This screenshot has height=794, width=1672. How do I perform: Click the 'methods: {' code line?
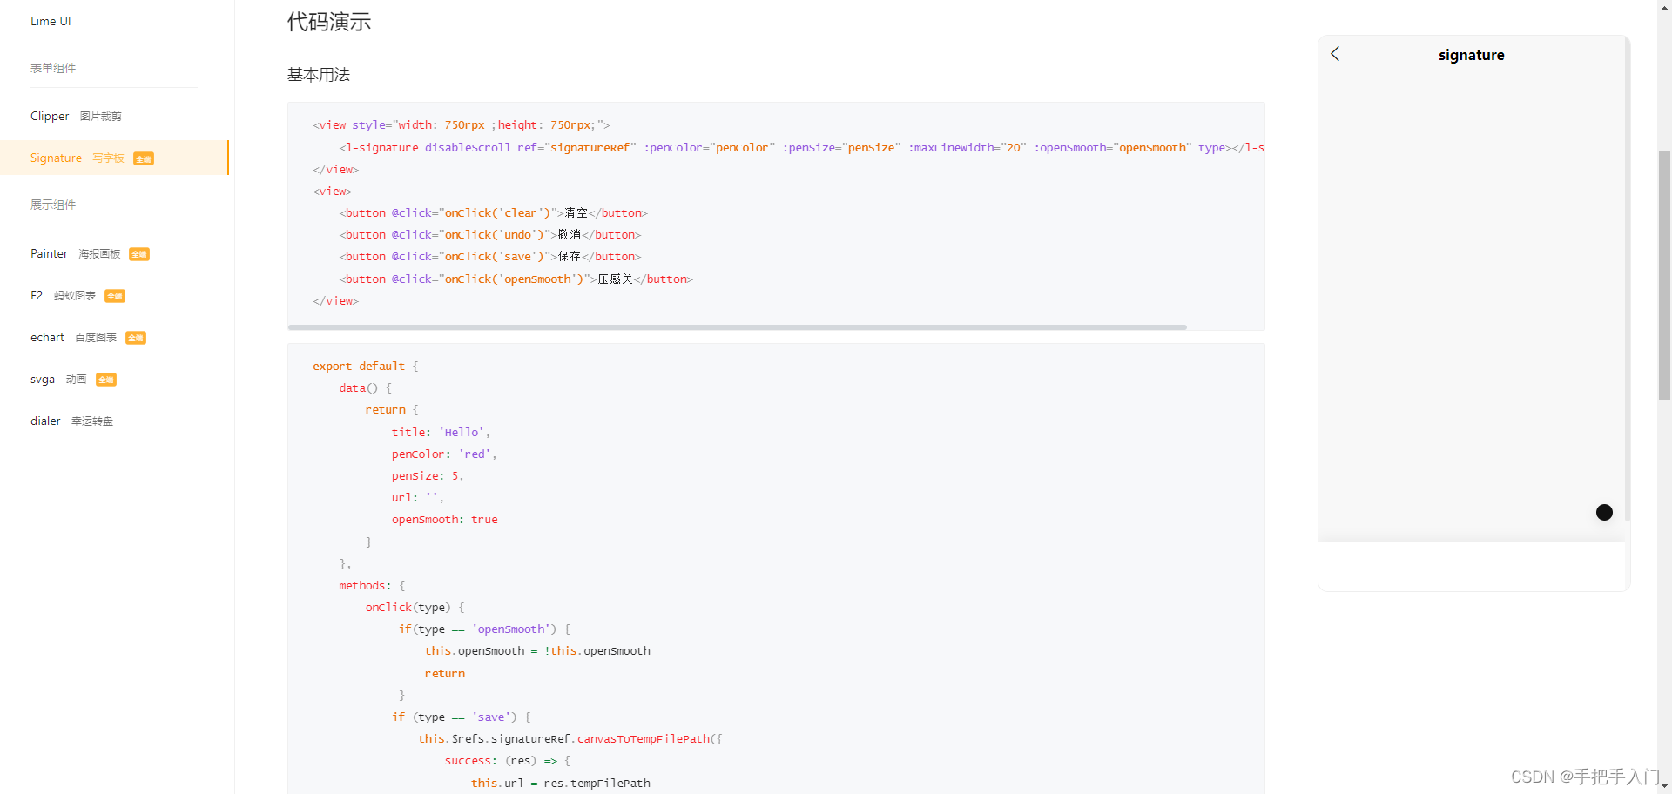(x=372, y=585)
